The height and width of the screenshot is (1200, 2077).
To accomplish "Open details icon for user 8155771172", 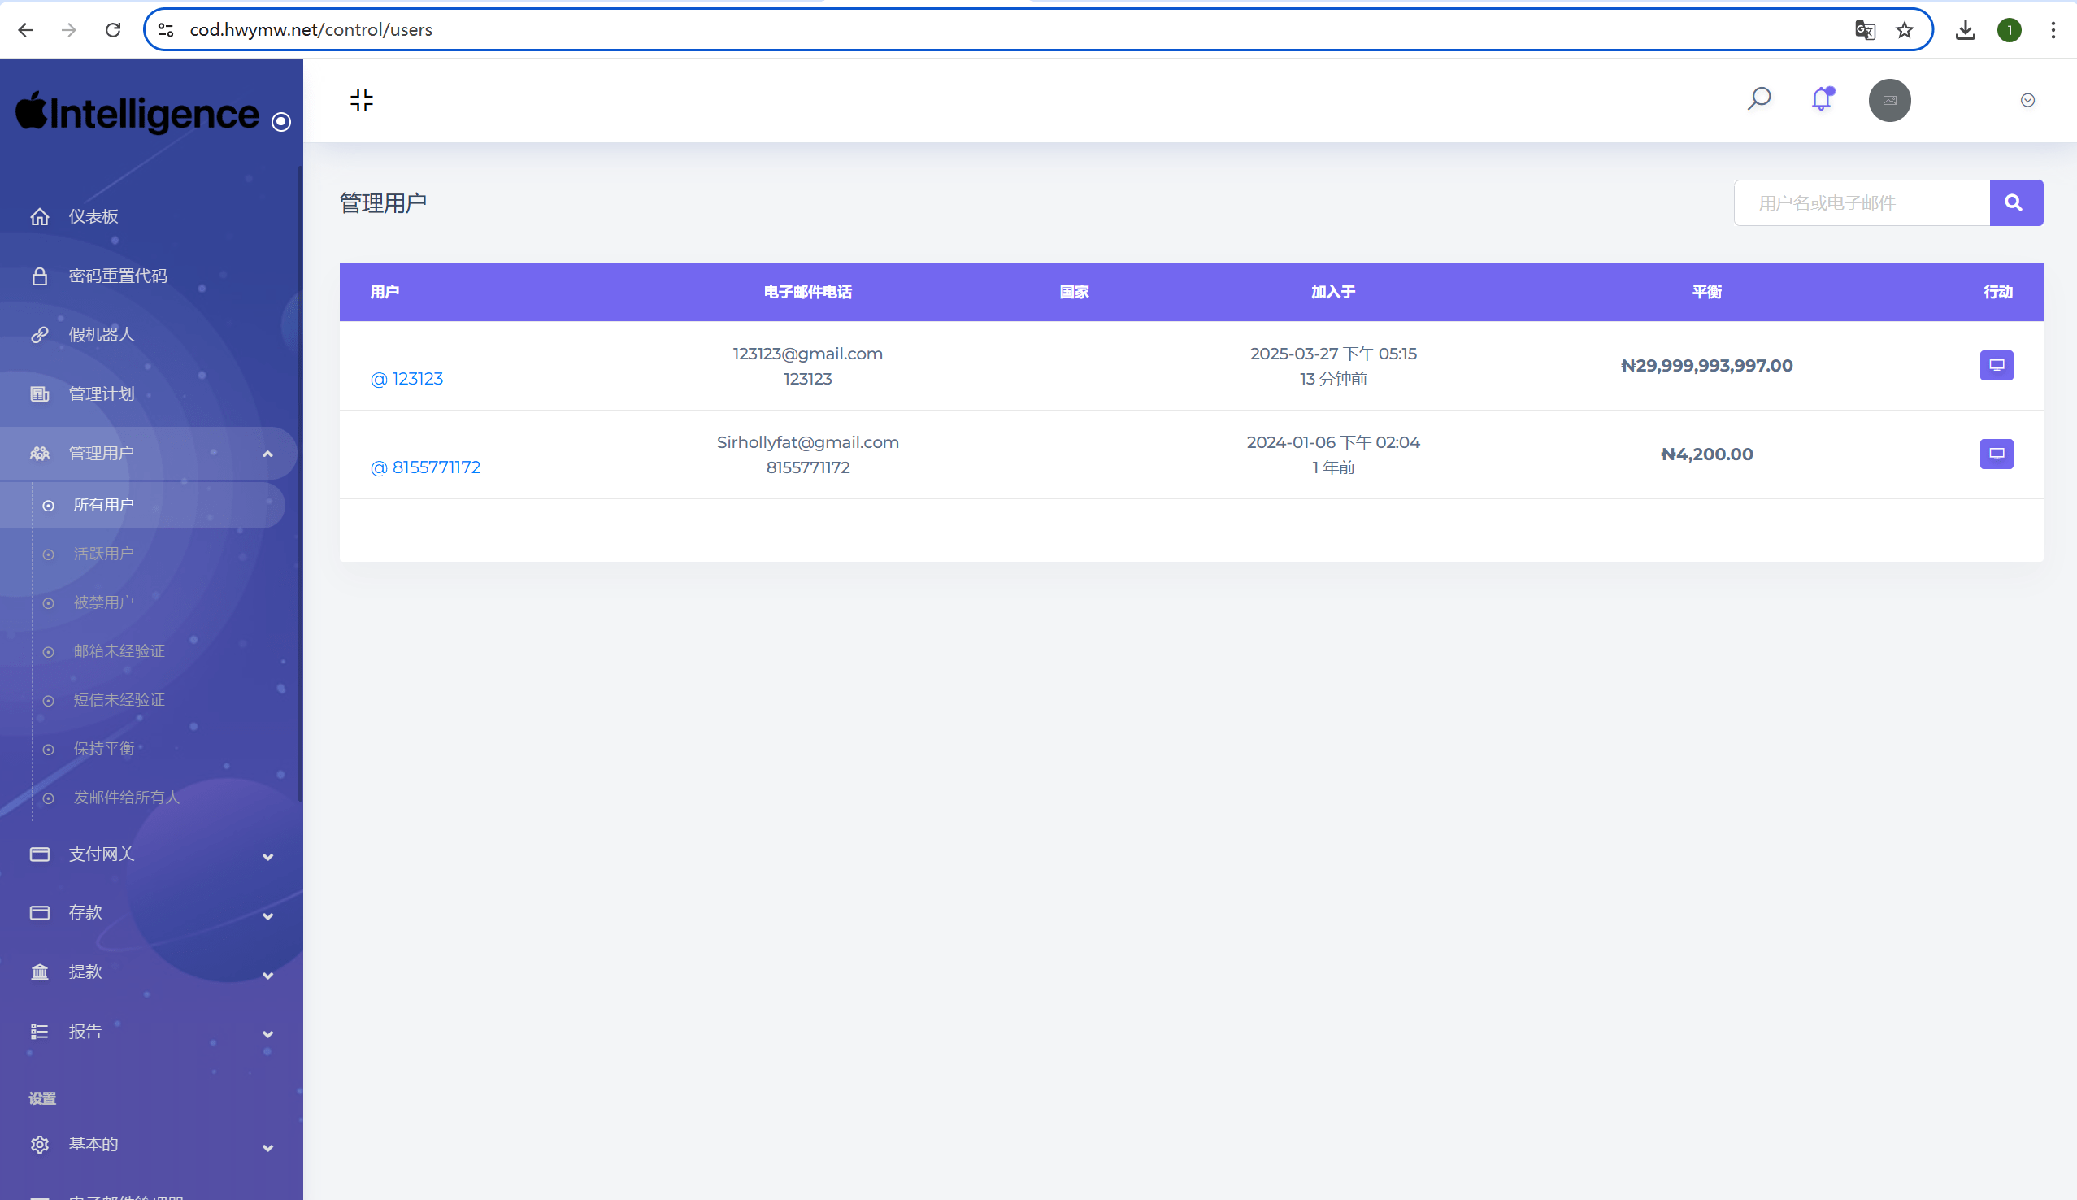I will [x=1996, y=454].
